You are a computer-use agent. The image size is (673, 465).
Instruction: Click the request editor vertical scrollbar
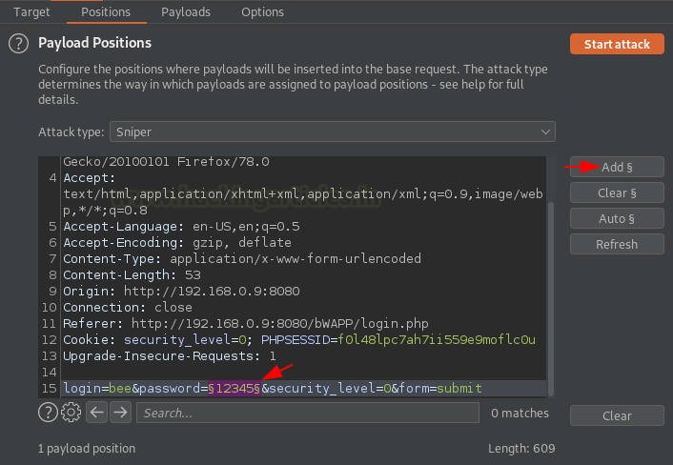coord(551,298)
